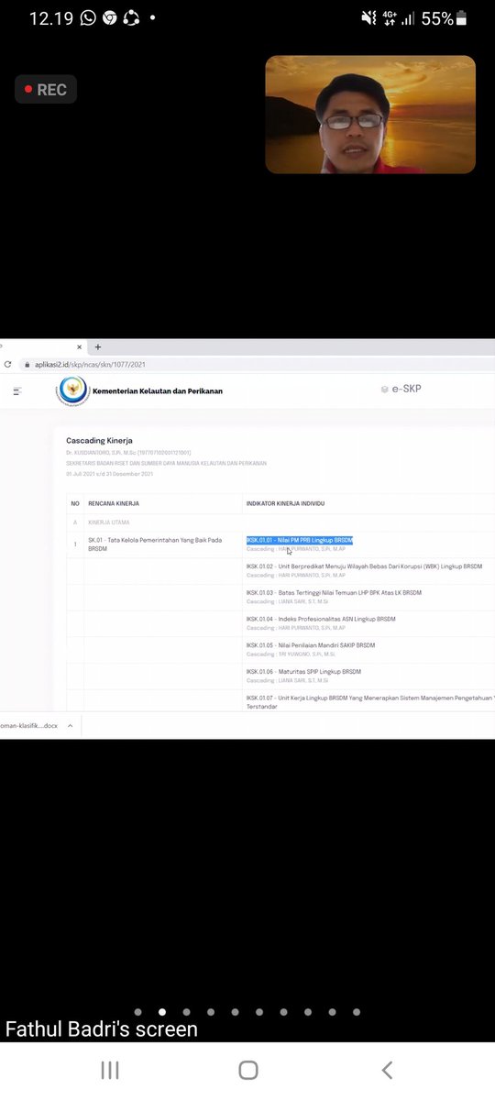This screenshot has width=495, height=1100.
Task: Click IKSK.01.07 Unit Kerja Lingkup BRSDM row
Action: (x=370, y=702)
